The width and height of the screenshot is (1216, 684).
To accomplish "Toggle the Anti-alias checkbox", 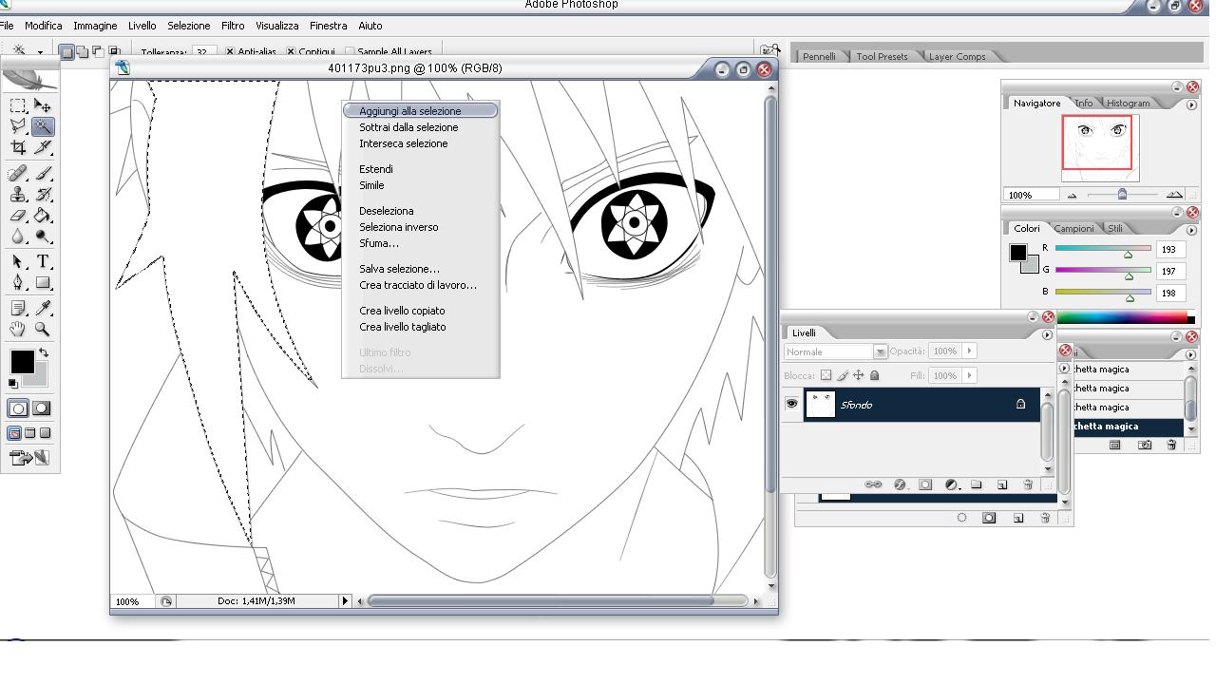I will [230, 52].
